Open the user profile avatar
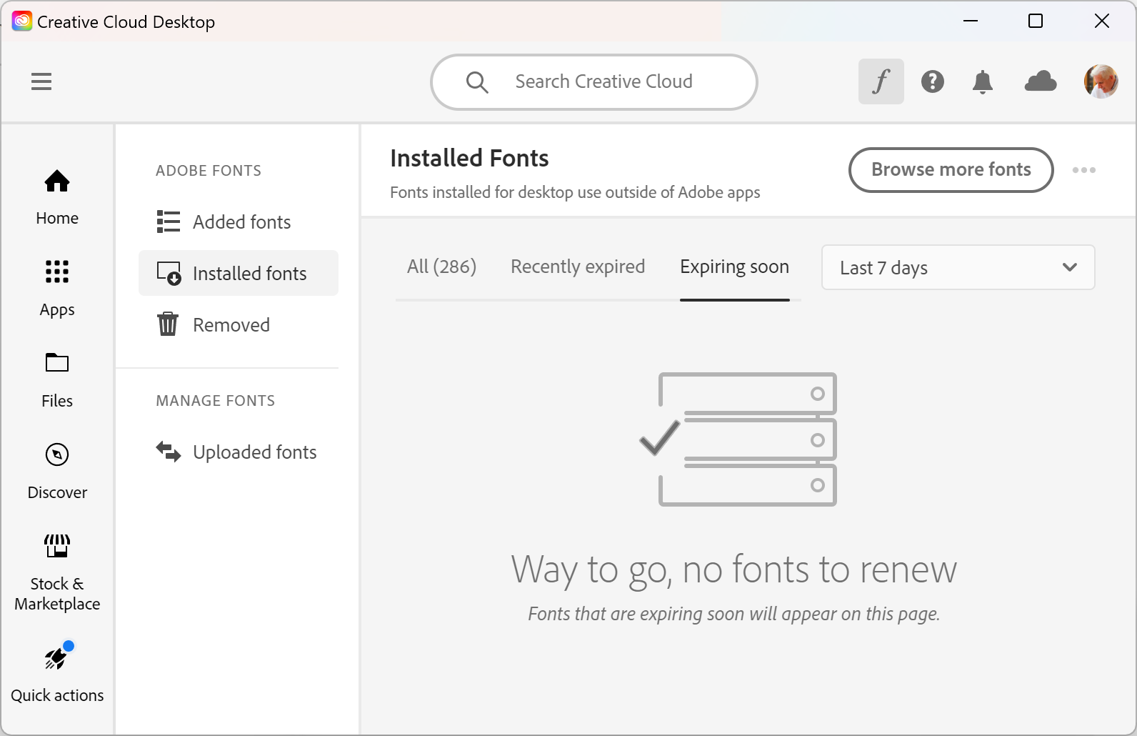Viewport: 1137px width, 736px height. 1101,81
